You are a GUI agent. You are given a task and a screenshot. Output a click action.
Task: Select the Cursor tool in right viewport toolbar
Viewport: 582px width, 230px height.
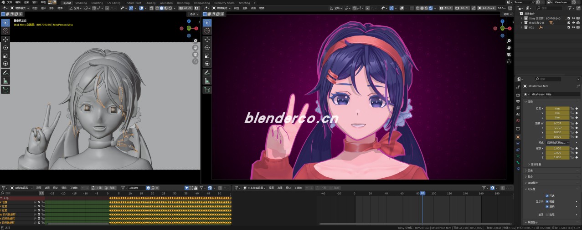point(207,30)
